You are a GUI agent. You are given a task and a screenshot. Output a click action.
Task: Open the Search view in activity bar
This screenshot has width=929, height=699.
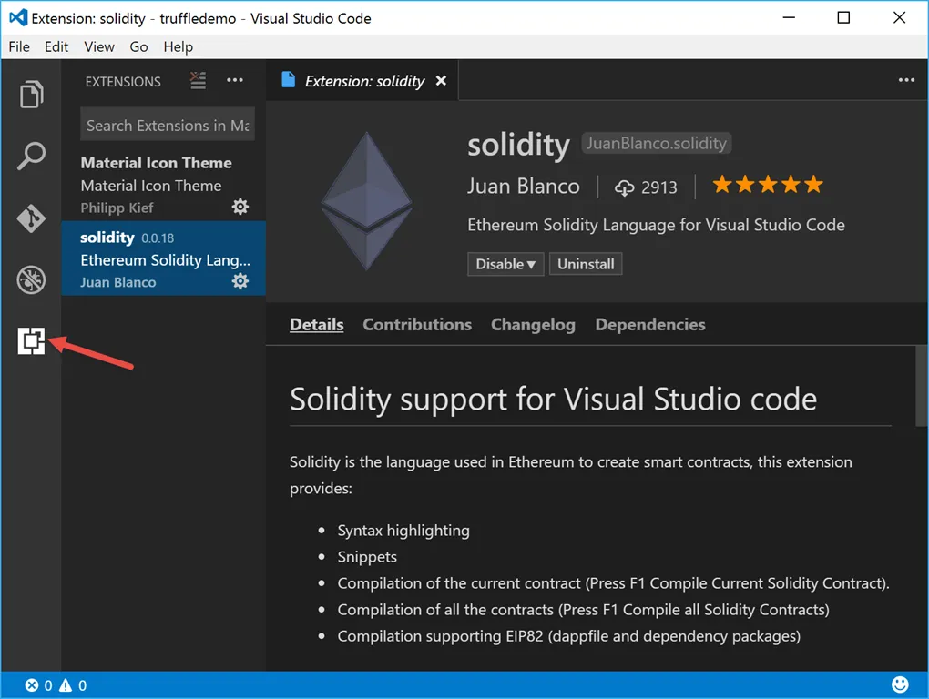[31, 157]
